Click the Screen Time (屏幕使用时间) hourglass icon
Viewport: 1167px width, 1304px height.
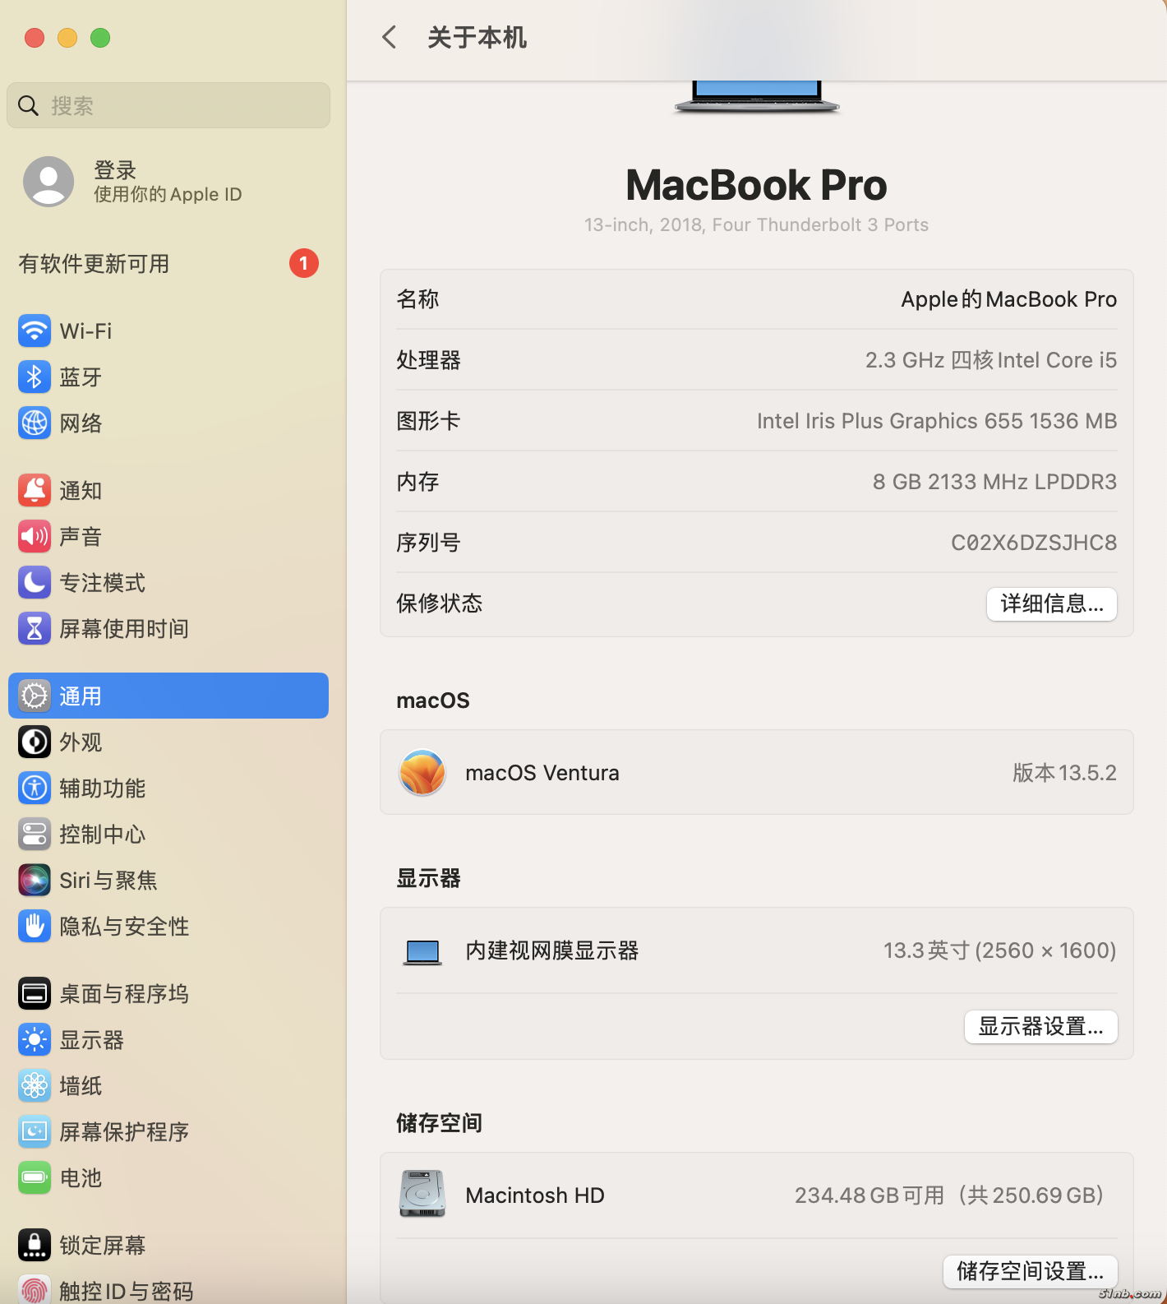point(35,628)
